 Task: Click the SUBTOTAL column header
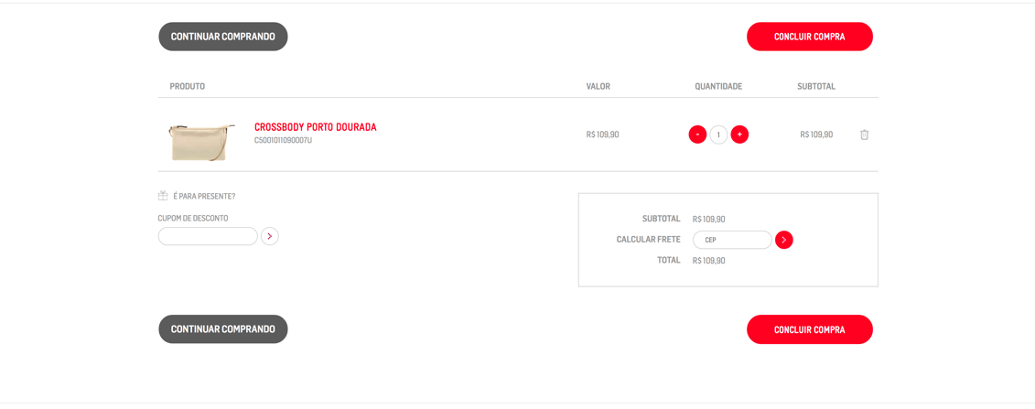pyautogui.click(x=816, y=86)
